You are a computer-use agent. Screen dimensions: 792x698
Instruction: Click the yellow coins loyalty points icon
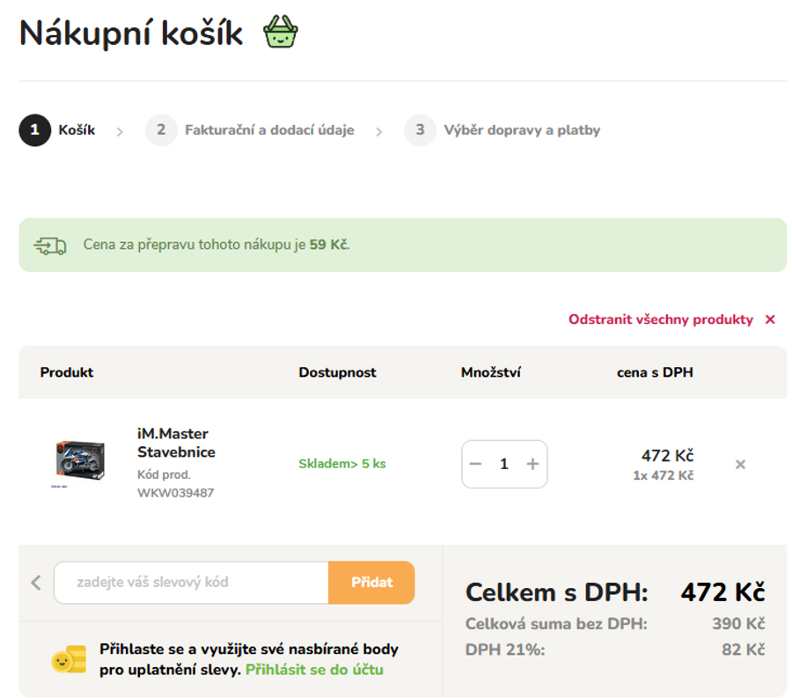(x=69, y=659)
